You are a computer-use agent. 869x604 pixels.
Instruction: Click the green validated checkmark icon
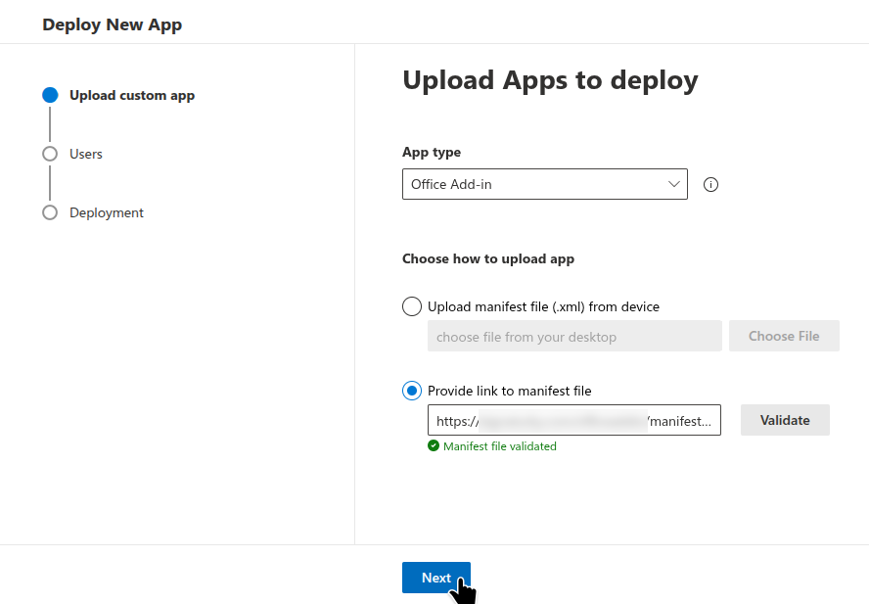point(434,446)
